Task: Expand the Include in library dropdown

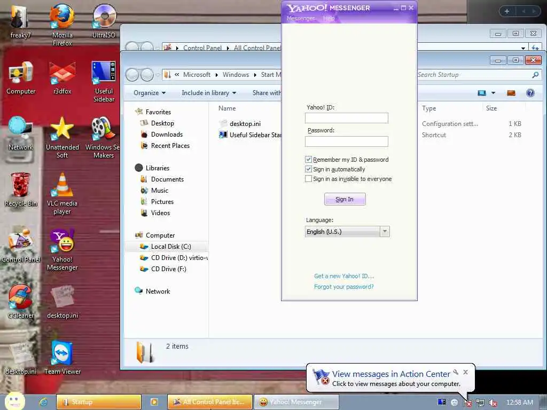Action: click(x=209, y=93)
